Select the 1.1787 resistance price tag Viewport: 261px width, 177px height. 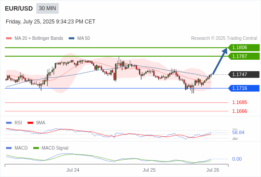click(x=244, y=56)
